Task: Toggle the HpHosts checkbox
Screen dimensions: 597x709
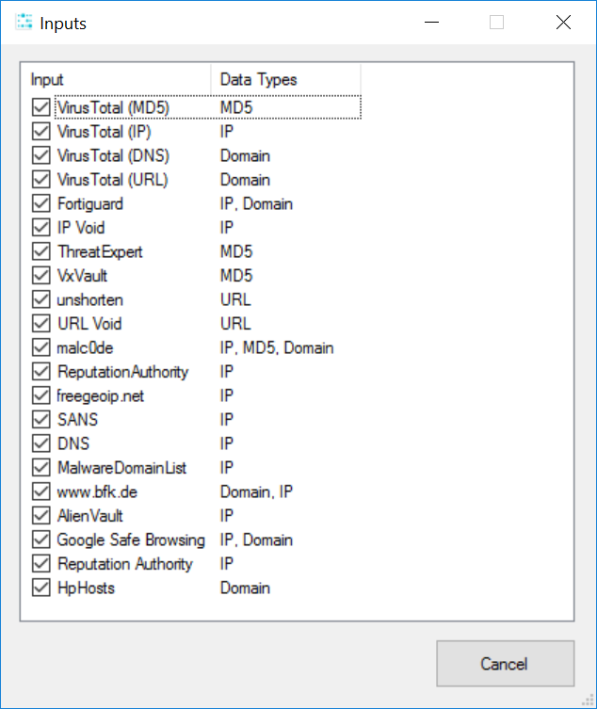Action: [x=41, y=588]
